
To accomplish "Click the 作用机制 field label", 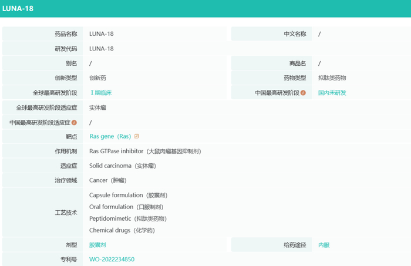I will click(66, 151).
